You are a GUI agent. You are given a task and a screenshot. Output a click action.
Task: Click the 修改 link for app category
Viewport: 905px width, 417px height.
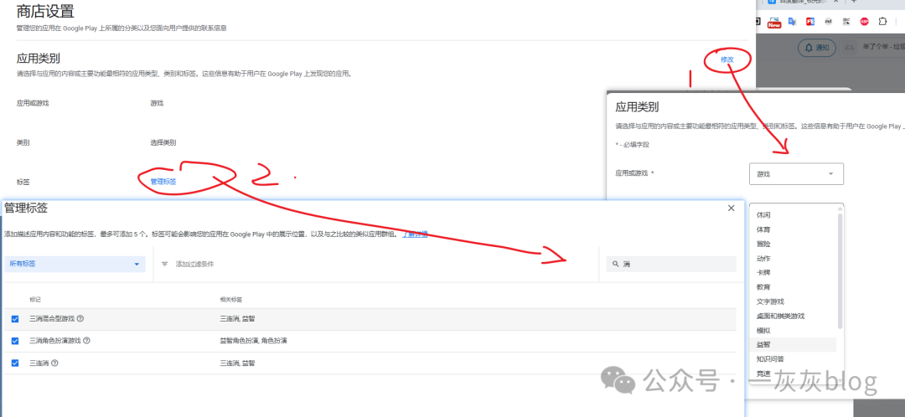727,59
